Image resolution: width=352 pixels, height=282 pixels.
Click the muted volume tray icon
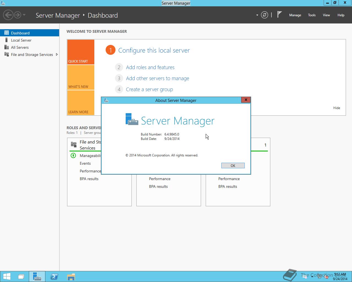[x=326, y=277]
